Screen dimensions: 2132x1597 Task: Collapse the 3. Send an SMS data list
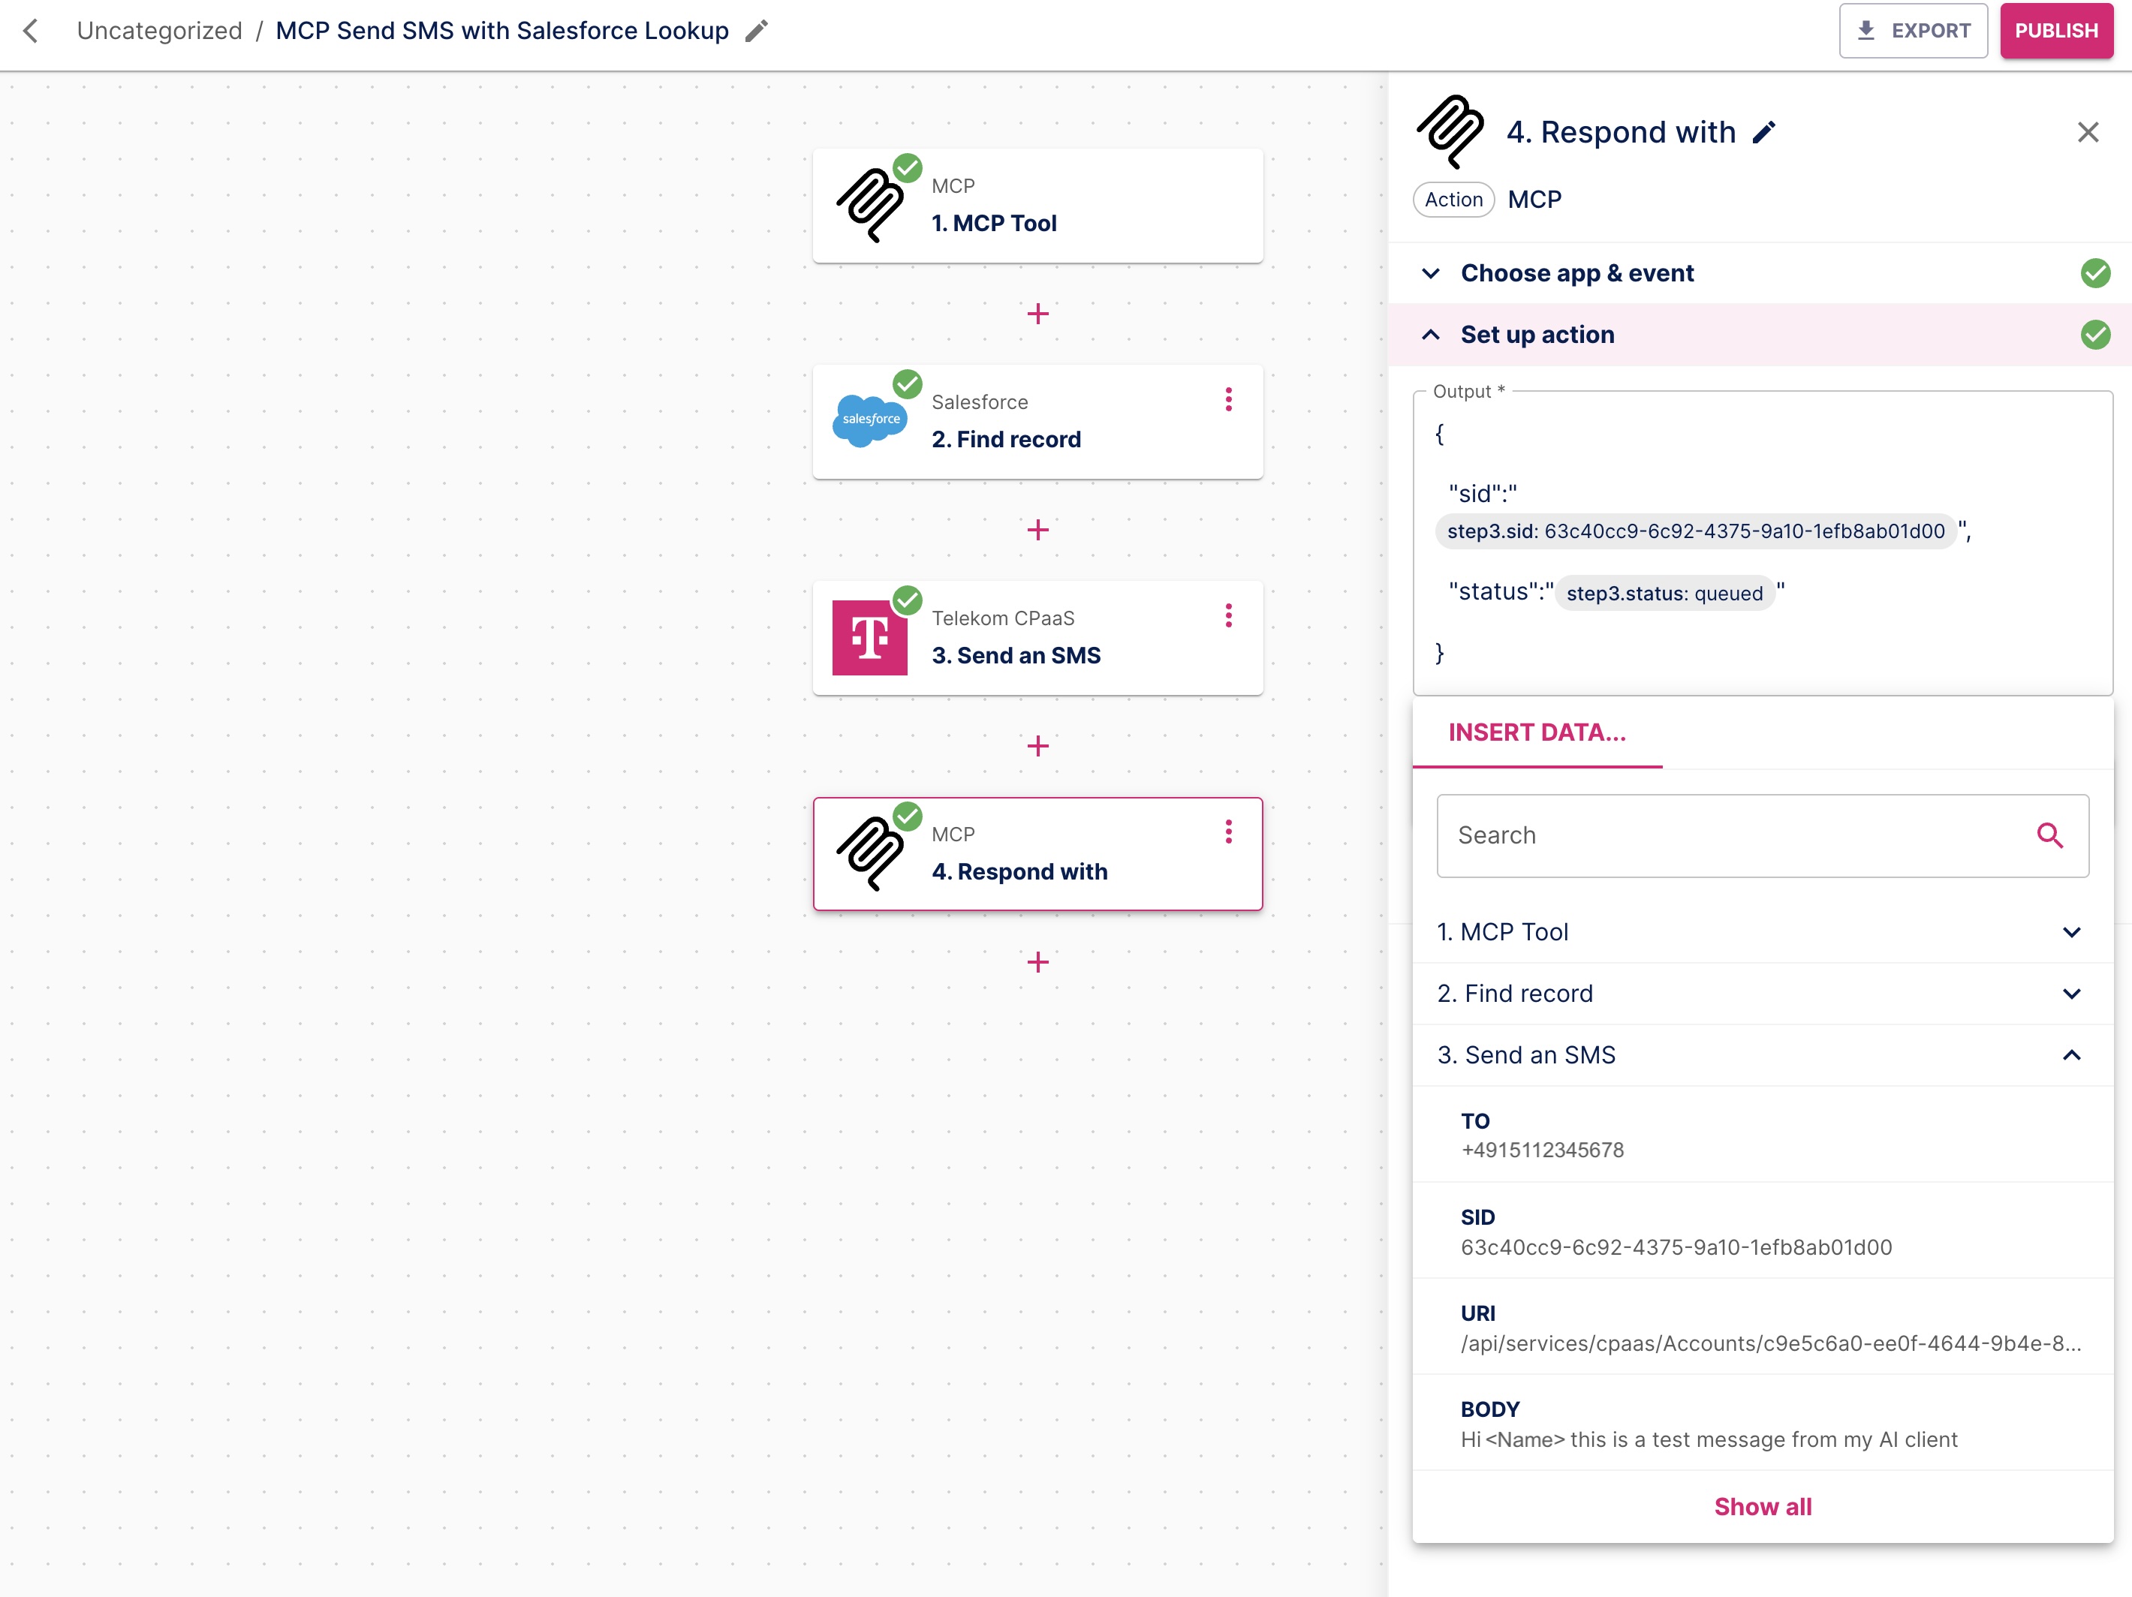2070,1055
